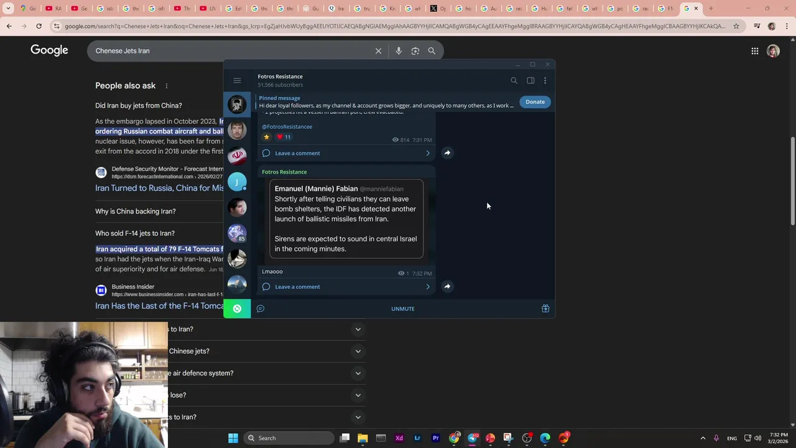Image resolution: width=796 pixels, height=448 pixels.
Task: Open People also ask options menu
Action: (x=166, y=86)
